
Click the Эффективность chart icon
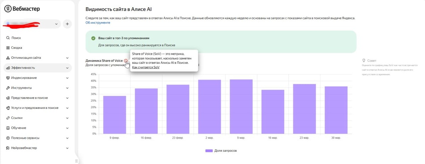click(8, 68)
